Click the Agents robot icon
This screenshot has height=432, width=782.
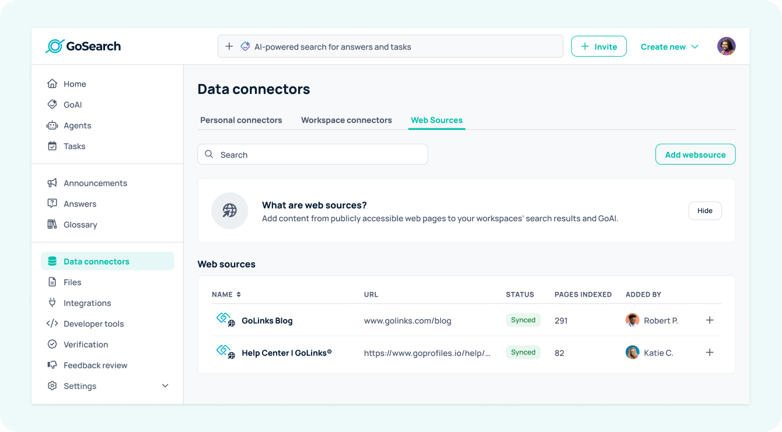point(53,126)
